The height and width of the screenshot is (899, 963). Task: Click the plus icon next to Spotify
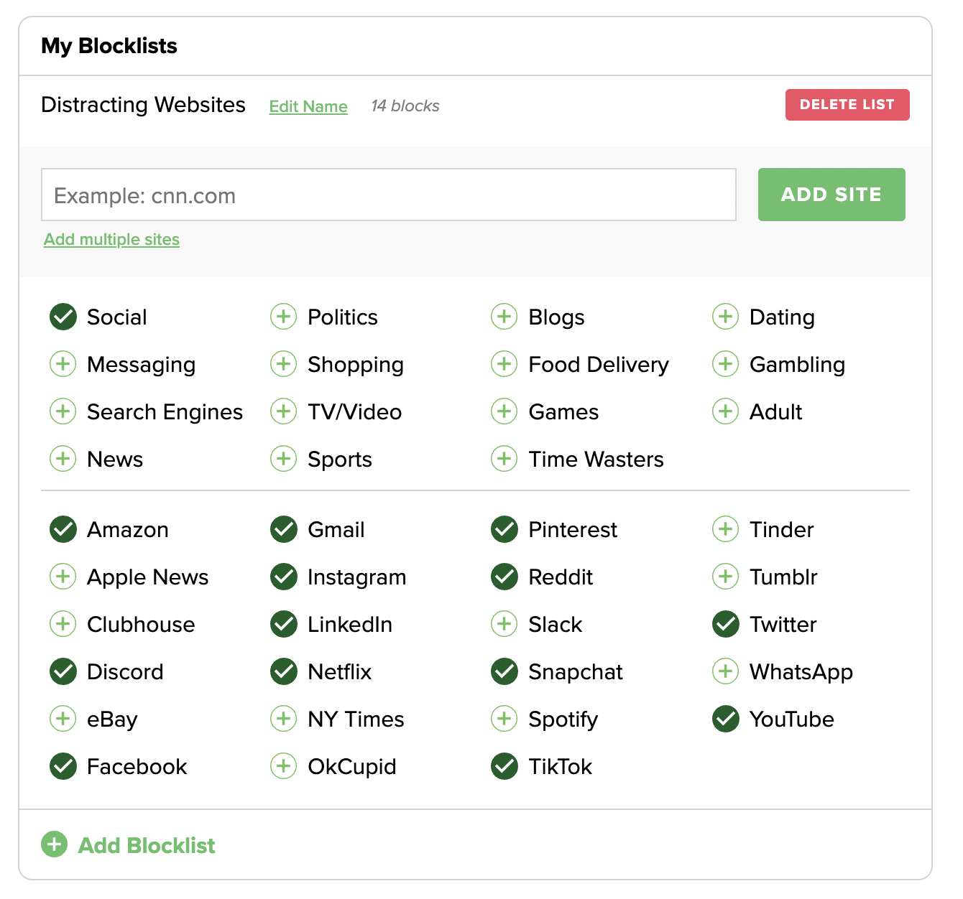(x=504, y=719)
